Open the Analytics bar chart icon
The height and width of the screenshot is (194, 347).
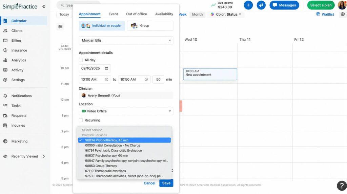[5, 60]
